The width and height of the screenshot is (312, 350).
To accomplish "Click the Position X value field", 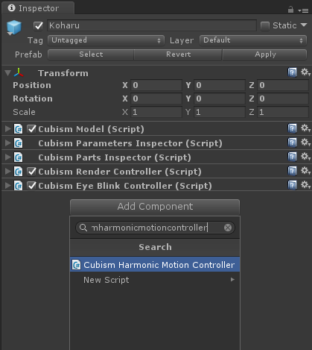I will 156,85.
